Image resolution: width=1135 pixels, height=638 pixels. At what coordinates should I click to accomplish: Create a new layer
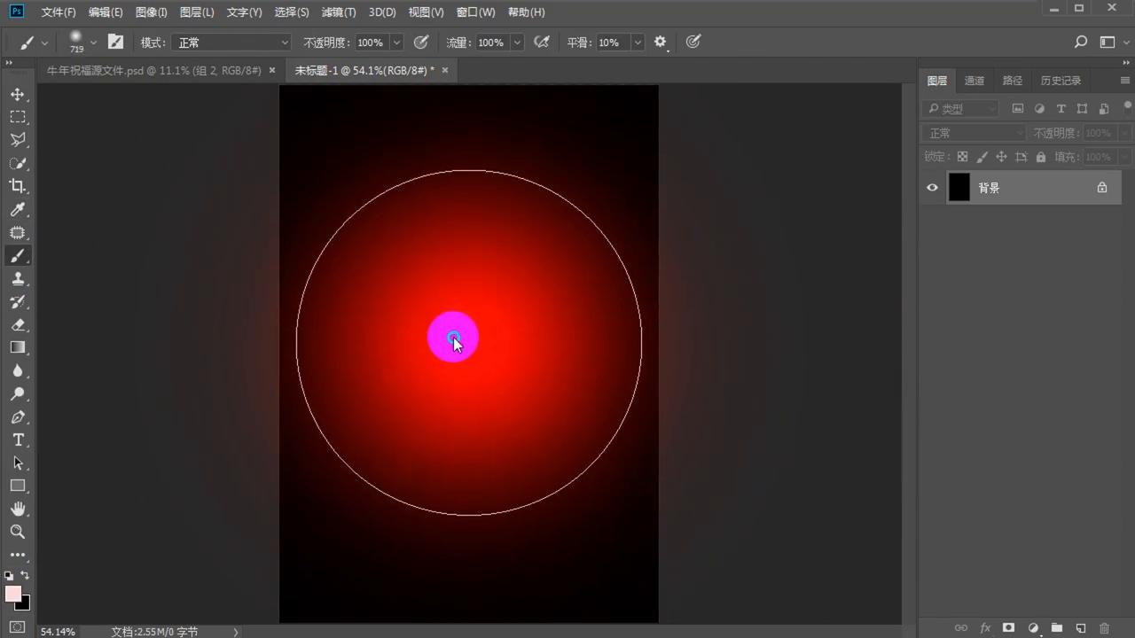tap(1080, 627)
